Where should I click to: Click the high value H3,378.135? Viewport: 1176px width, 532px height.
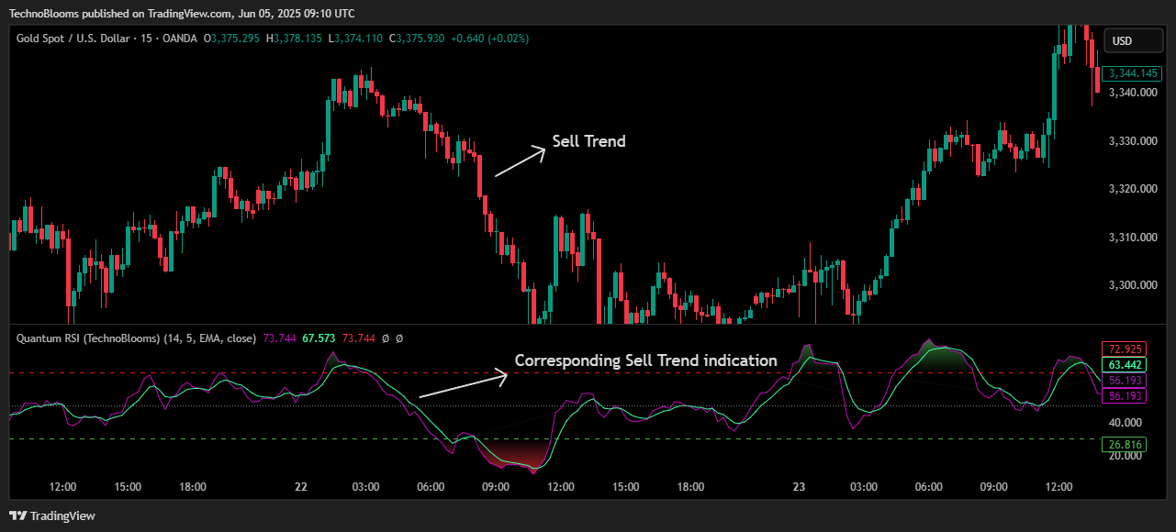pos(294,39)
